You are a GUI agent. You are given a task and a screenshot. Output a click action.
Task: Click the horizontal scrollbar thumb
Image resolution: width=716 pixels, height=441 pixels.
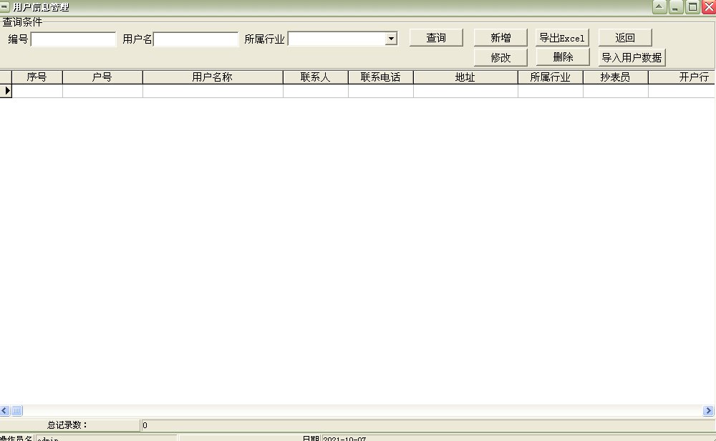[16, 410]
